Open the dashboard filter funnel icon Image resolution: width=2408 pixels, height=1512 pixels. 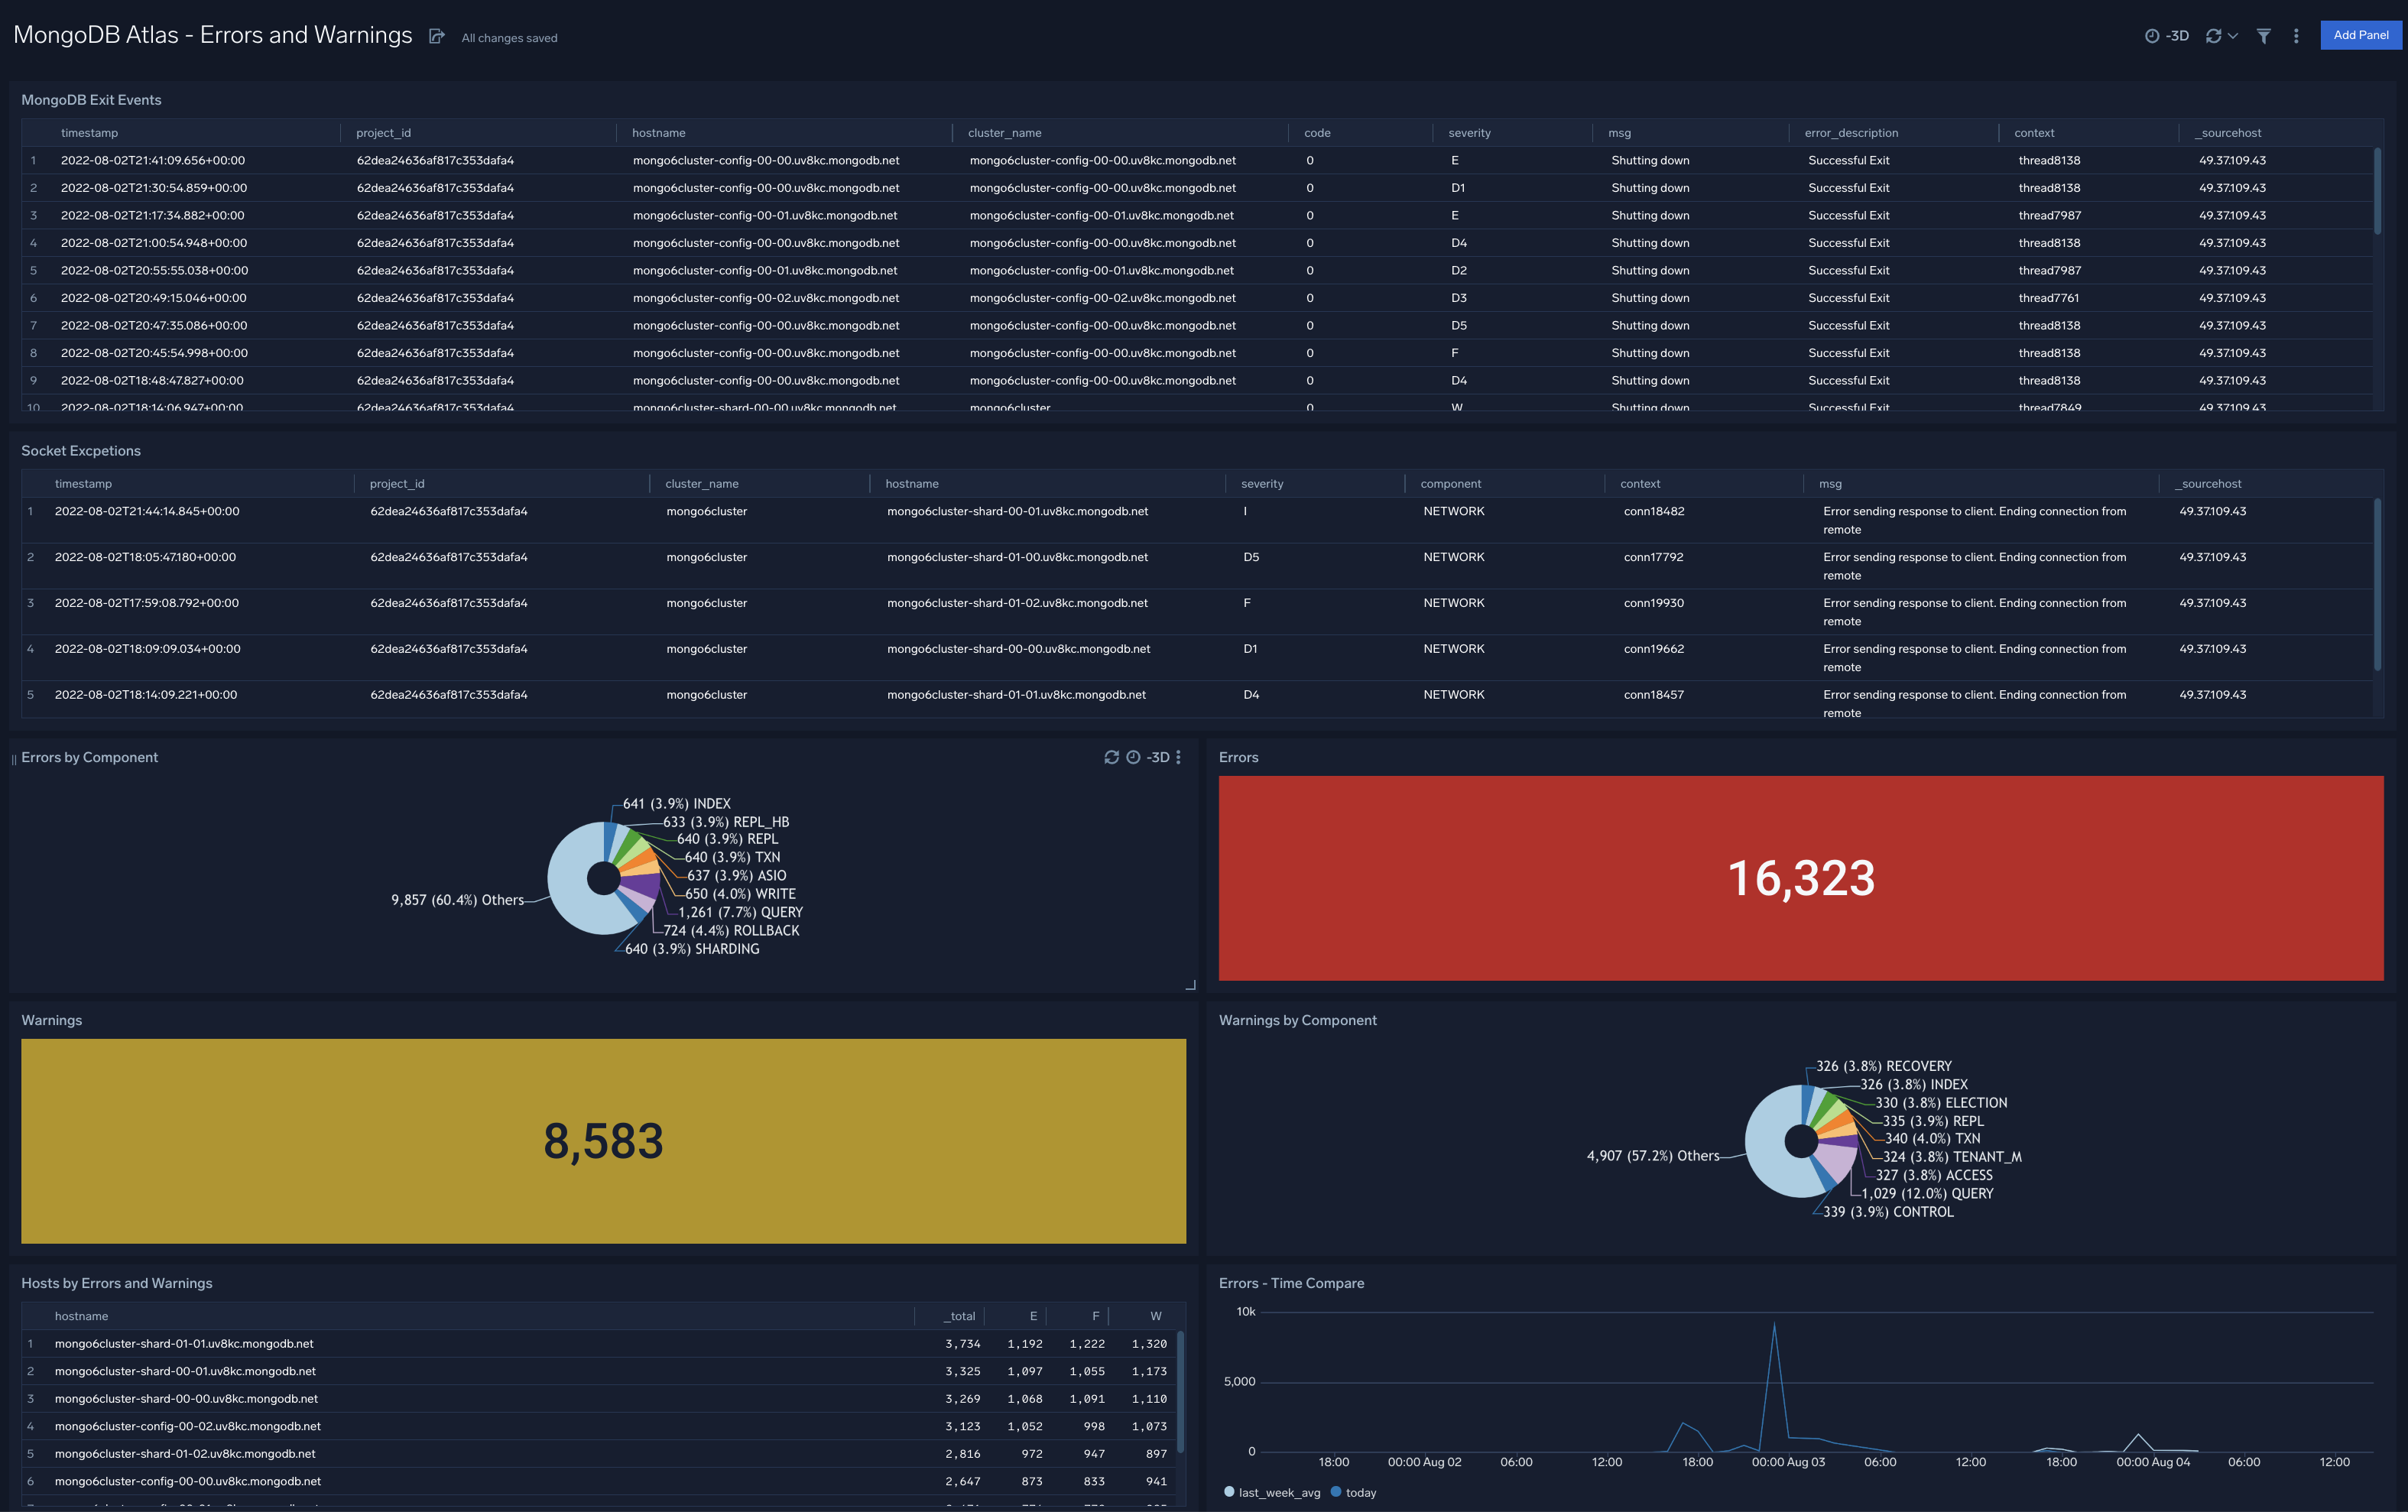(2263, 36)
